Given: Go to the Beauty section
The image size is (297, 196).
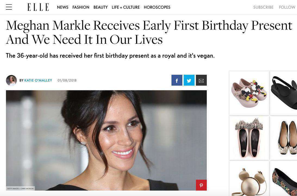Looking at the screenshot, I should [x=101, y=7].
